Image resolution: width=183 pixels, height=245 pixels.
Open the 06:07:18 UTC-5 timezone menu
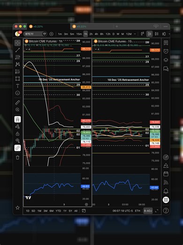click(122, 211)
